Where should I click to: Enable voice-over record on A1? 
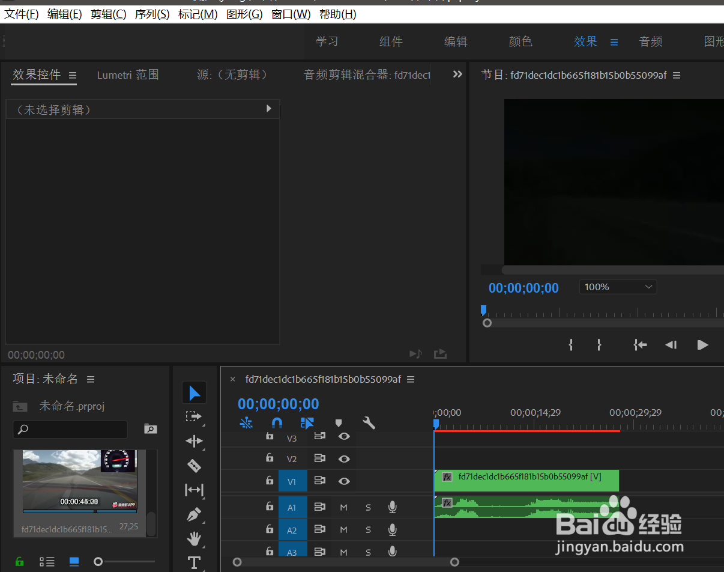tap(392, 507)
